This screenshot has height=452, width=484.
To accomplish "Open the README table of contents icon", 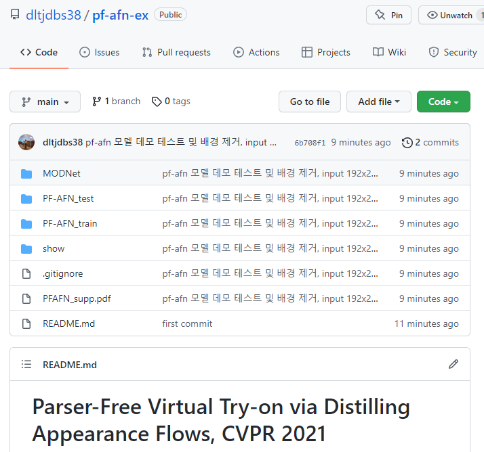I will point(26,365).
